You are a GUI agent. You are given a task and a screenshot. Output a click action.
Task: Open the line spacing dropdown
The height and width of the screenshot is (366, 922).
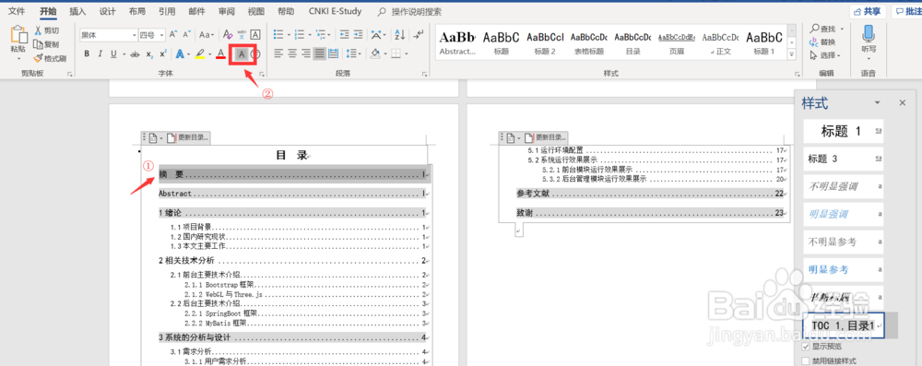[x=354, y=54]
